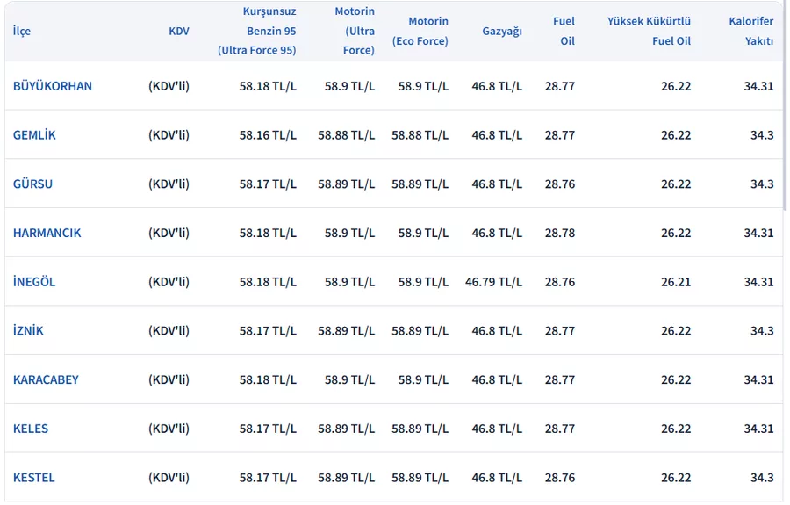This screenshot has width=790, height=505.
Task: Select the HARMANCIK district link
Action: pos(47,234)
